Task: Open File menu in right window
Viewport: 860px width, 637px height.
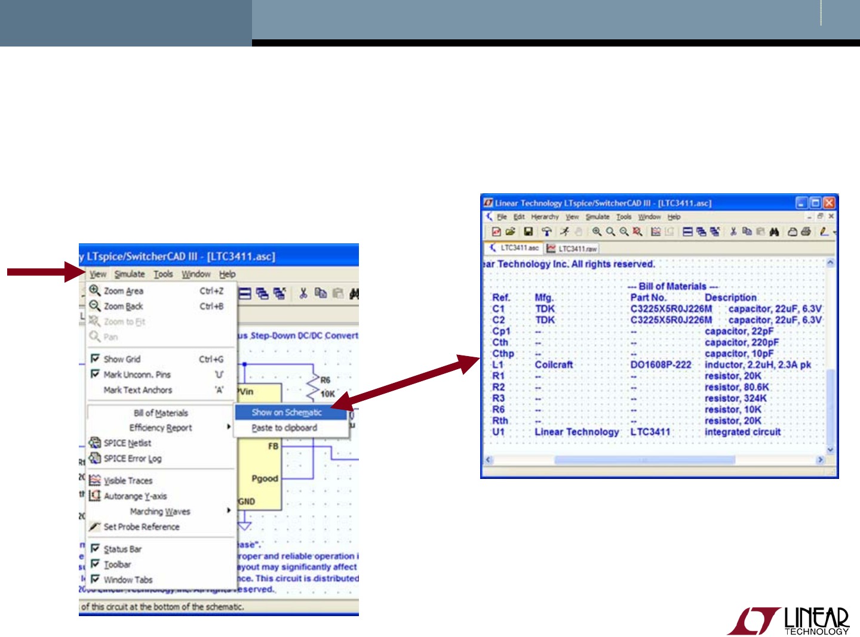Action: tap(502, 217)
